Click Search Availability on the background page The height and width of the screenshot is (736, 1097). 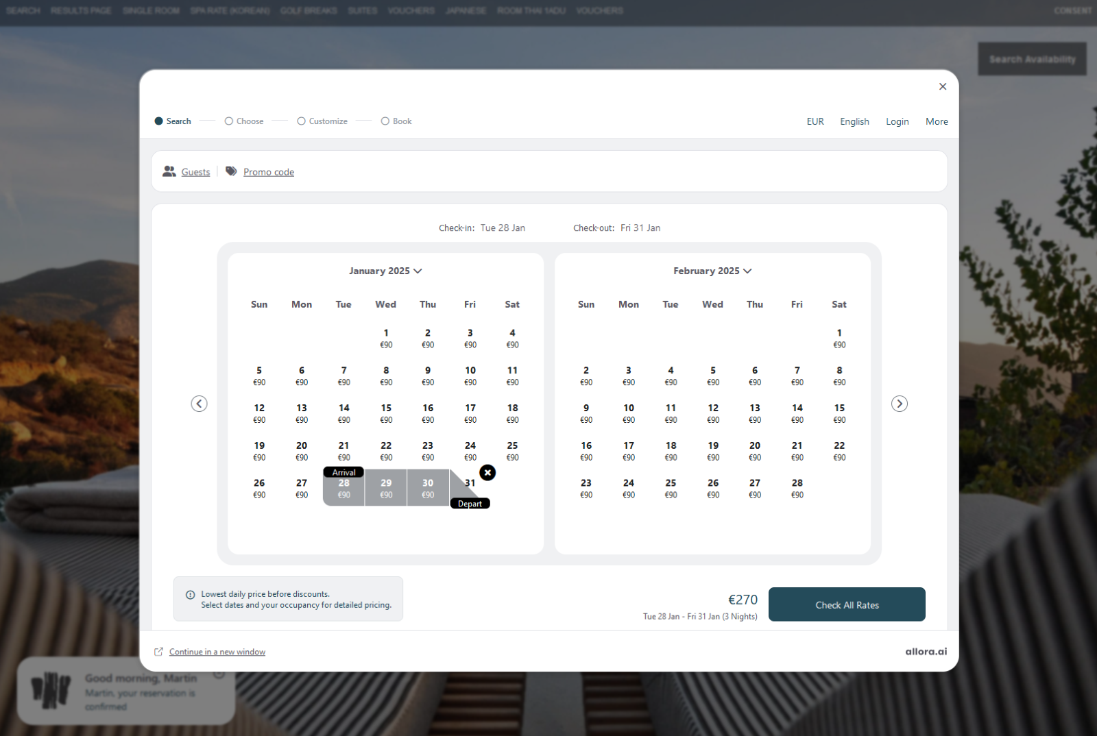[1032, 59]
